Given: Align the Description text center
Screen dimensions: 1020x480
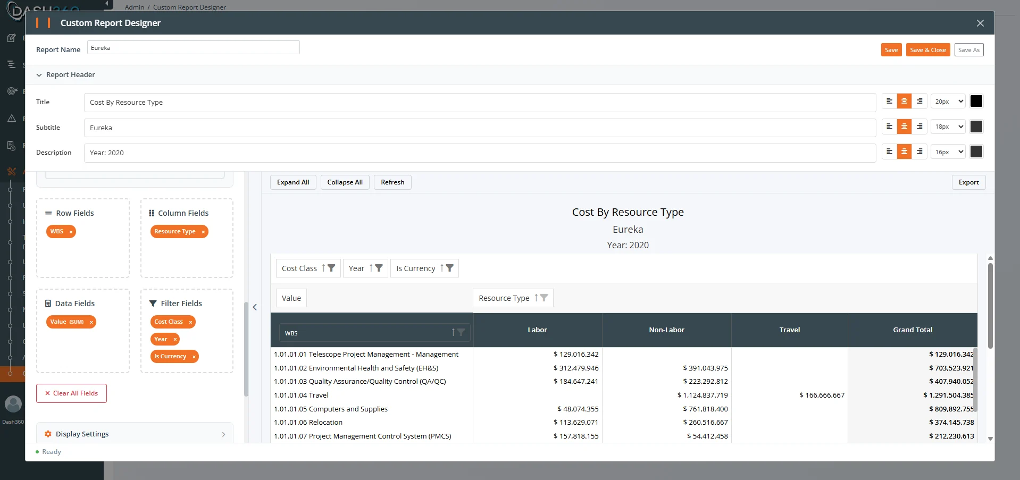Looking at the screenshot, I should [x=904, y=151].
